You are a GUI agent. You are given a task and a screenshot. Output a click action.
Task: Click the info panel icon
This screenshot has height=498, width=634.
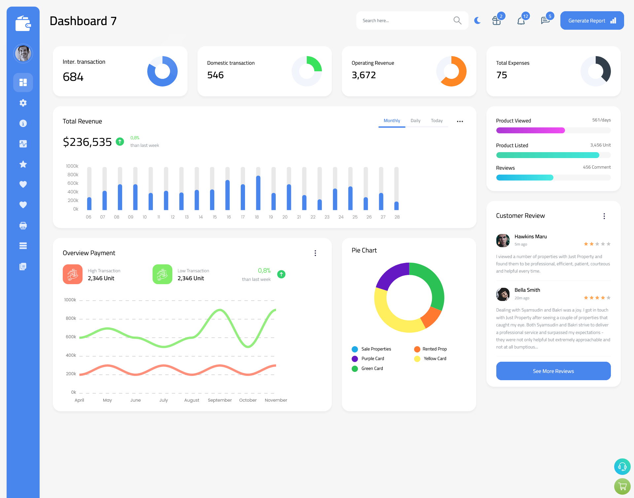(23, 123)
